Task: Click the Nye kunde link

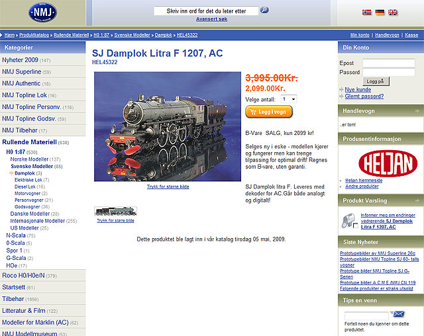Action: (358, 89)
